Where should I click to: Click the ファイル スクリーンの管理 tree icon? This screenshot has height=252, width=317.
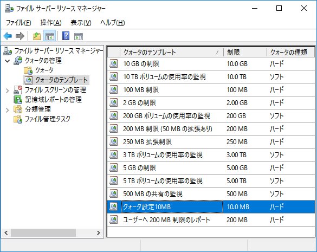(x=18, y=90)
